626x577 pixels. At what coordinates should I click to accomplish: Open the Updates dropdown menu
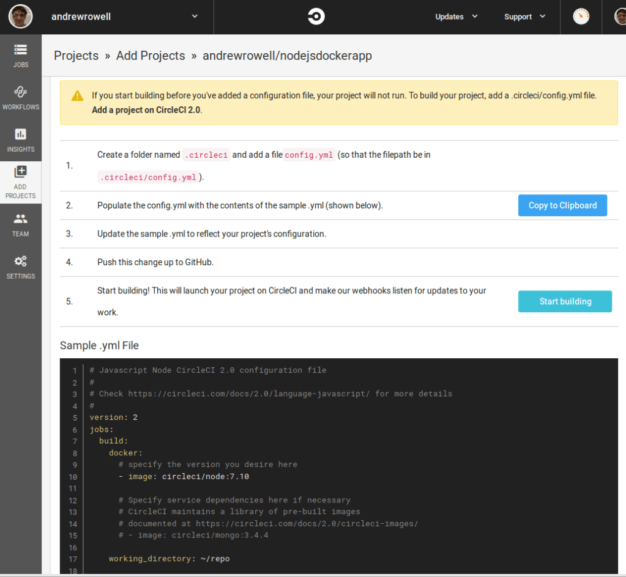pyautogui.click(x=456, y=17)
